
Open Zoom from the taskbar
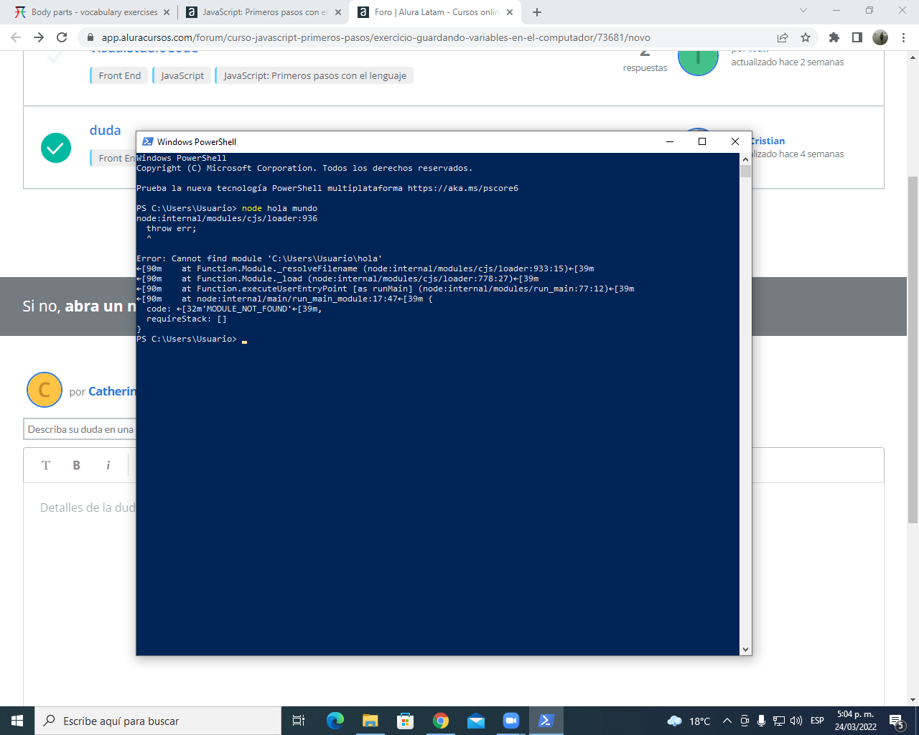(x=511, y=721)
